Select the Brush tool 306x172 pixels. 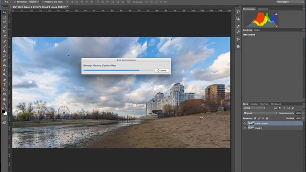tap(4, 46)
